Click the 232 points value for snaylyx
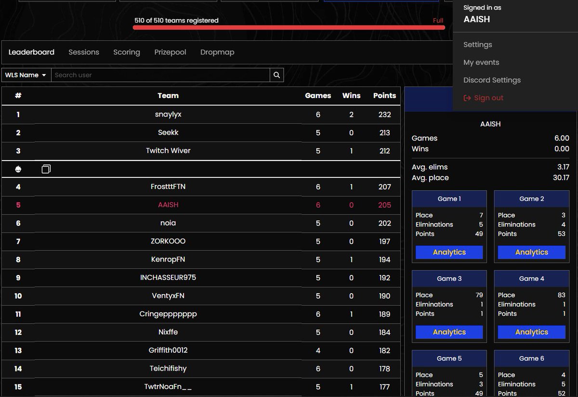The height and width of the screenshot is (397, 578). 384,115
